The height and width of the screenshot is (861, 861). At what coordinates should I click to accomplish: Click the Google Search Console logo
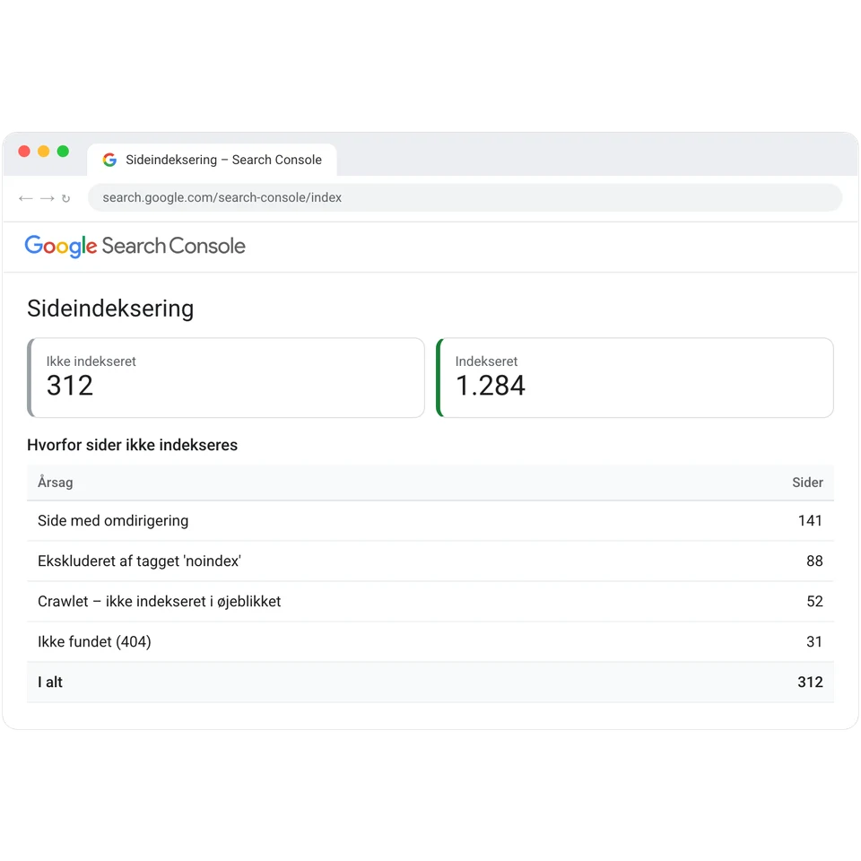[135, 246]
